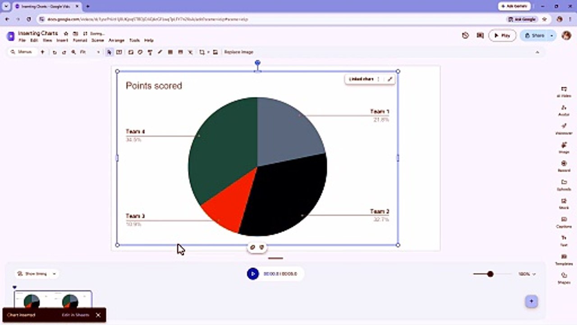Open the AI Video sidebar tool

564,92
